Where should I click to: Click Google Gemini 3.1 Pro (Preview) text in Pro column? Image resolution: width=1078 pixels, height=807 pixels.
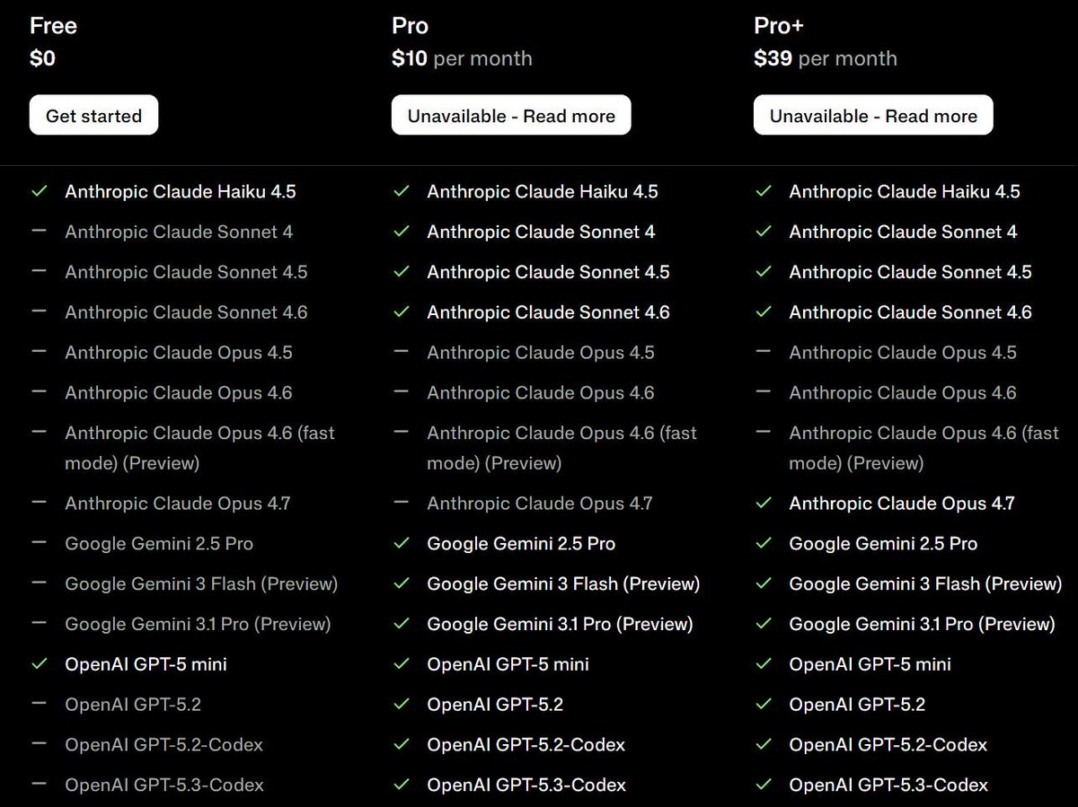click(560, 624)
